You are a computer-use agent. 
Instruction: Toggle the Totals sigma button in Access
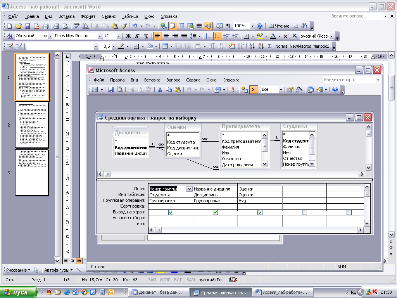254,90
